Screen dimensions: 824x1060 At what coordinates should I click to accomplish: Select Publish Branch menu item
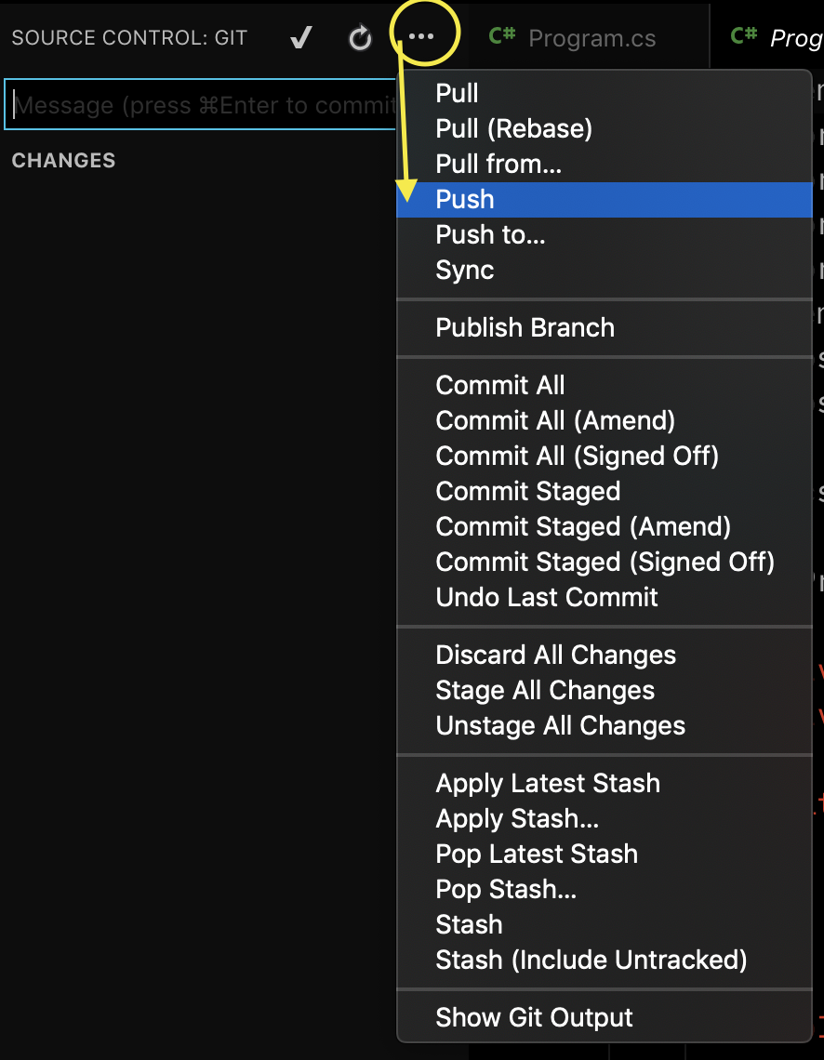tap(525, 327)
